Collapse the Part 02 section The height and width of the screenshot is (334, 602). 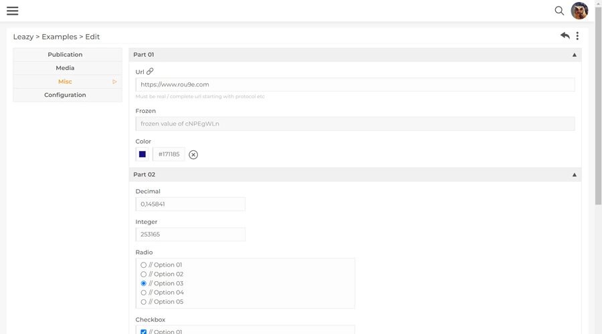[575, 175]
